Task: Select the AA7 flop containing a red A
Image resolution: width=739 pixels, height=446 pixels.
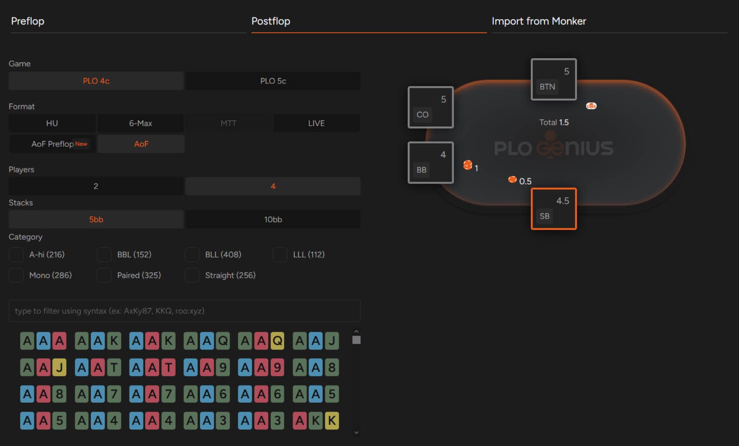Action: 152,394
